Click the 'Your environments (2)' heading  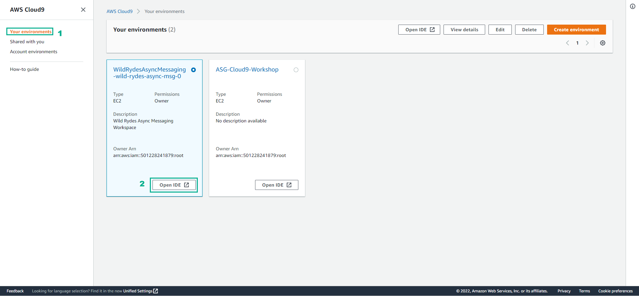pyautogui.click(x=144, y=30)
